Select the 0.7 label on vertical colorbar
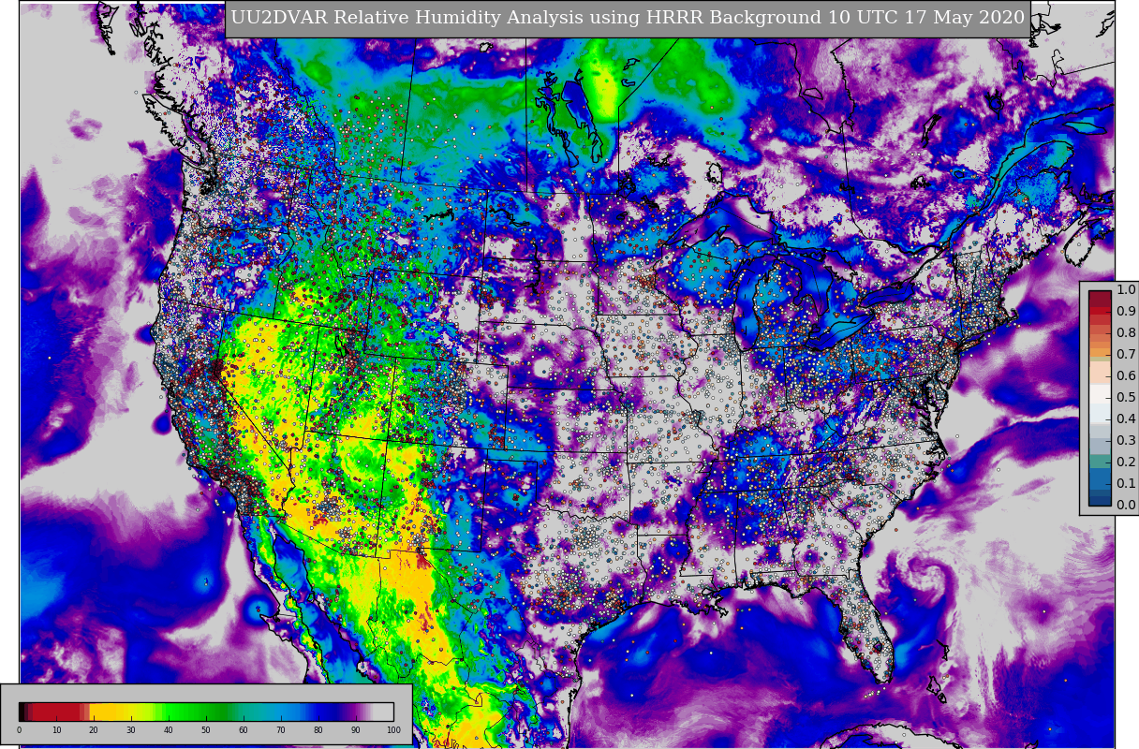 point(1126,355)
